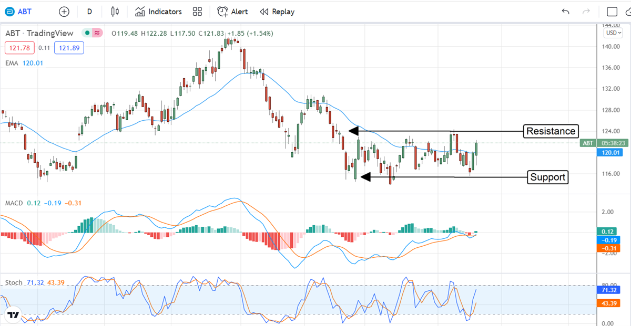The image size is (631, 326).
Task: Open the USD currency dropdown
Action: point(613,33)
